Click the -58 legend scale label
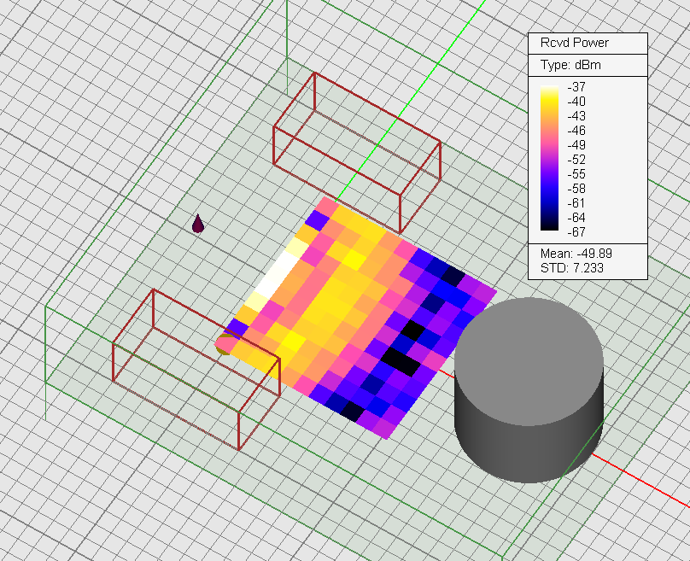Screen dimensions: 690x561 click(x=576, y=188)
